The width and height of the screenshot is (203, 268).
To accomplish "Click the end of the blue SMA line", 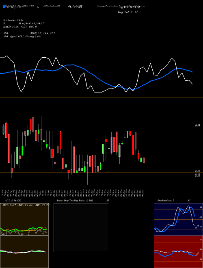I will (x=192, y=72).
